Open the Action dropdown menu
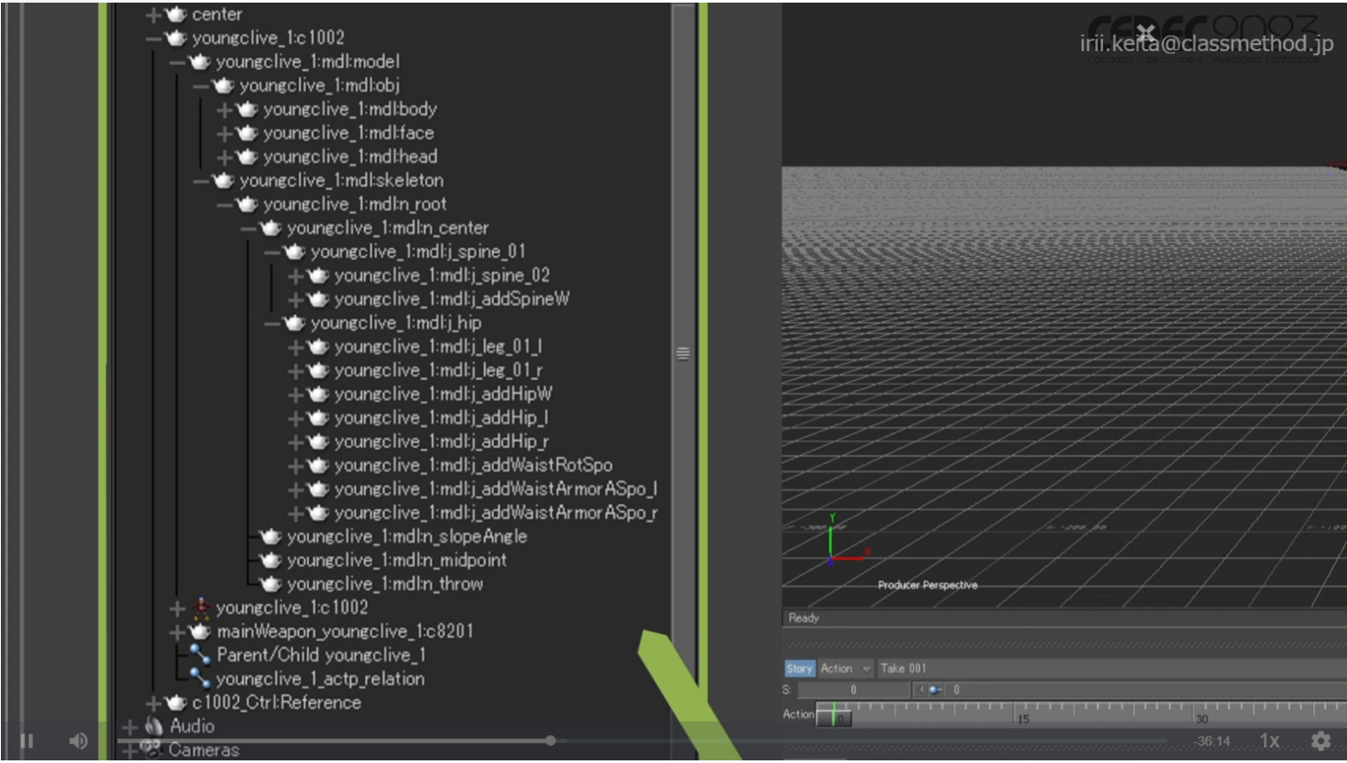 (866, 668)
